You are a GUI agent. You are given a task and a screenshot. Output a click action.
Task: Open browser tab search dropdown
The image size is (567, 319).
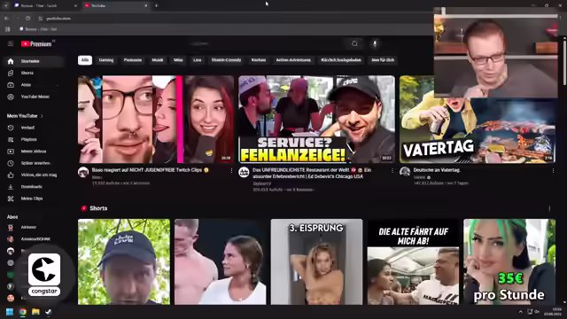click(x=5, y=5)
